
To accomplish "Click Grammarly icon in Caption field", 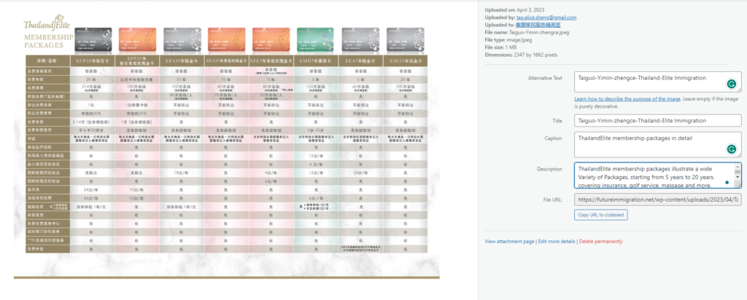I will (731, 149).
